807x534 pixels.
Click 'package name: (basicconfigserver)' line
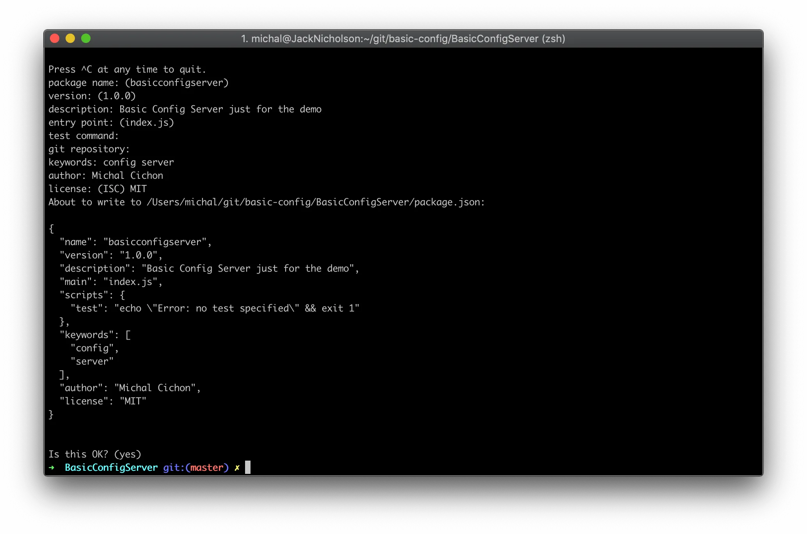[x=139, y=83]
